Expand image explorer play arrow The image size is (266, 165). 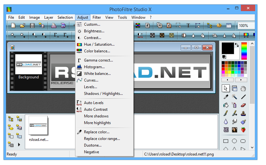19,144
